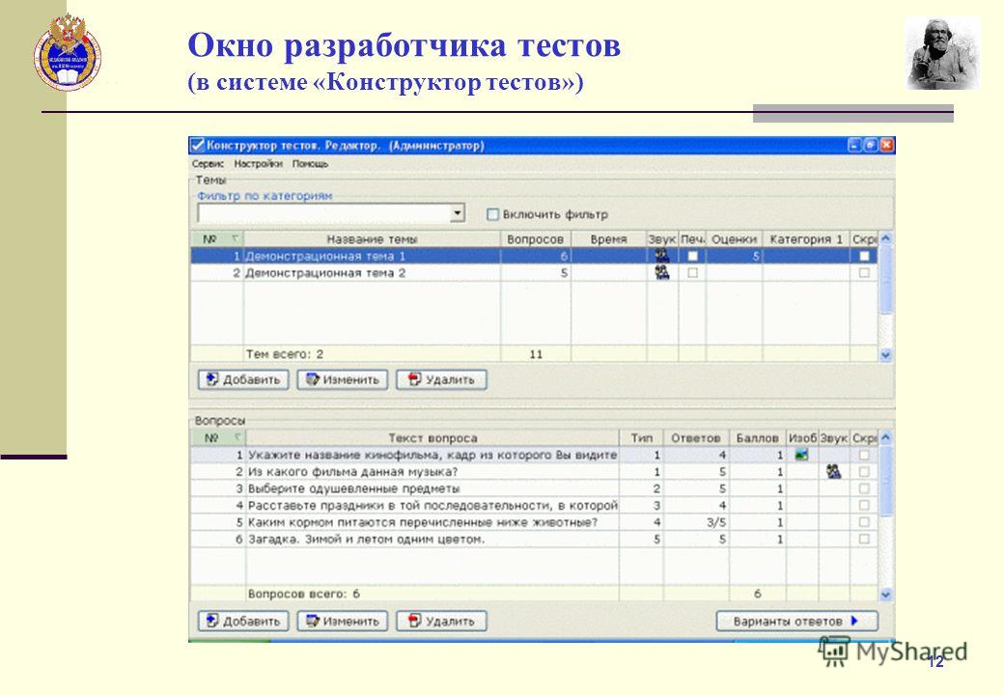Toggle Включить фильтр checkbox
Viewport: 1004px width, 695px height.
(492, 214)
